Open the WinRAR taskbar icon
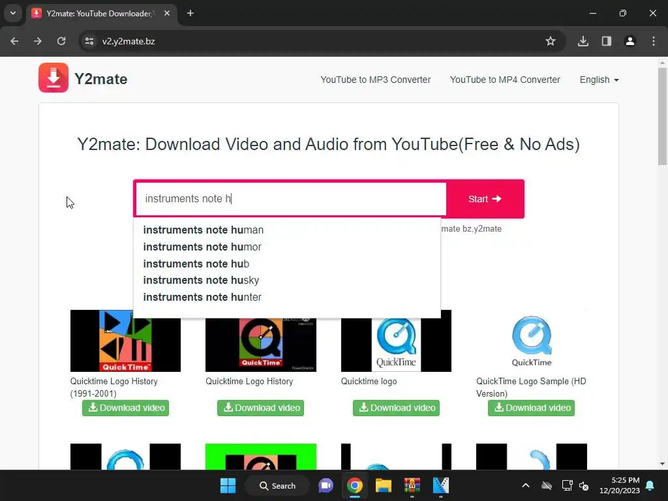This screenshot has width=668, height=501. pyautogui.click(x=412, y=485)
